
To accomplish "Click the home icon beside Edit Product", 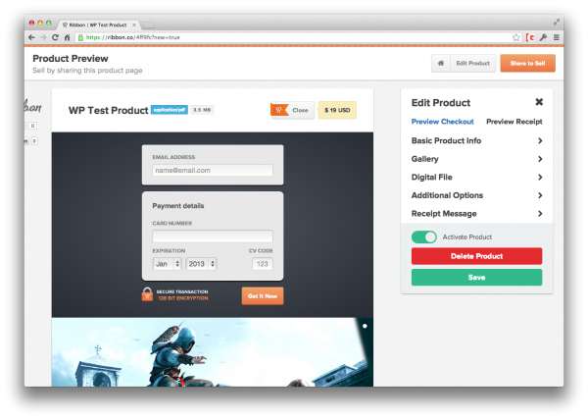I will point(441,63).
